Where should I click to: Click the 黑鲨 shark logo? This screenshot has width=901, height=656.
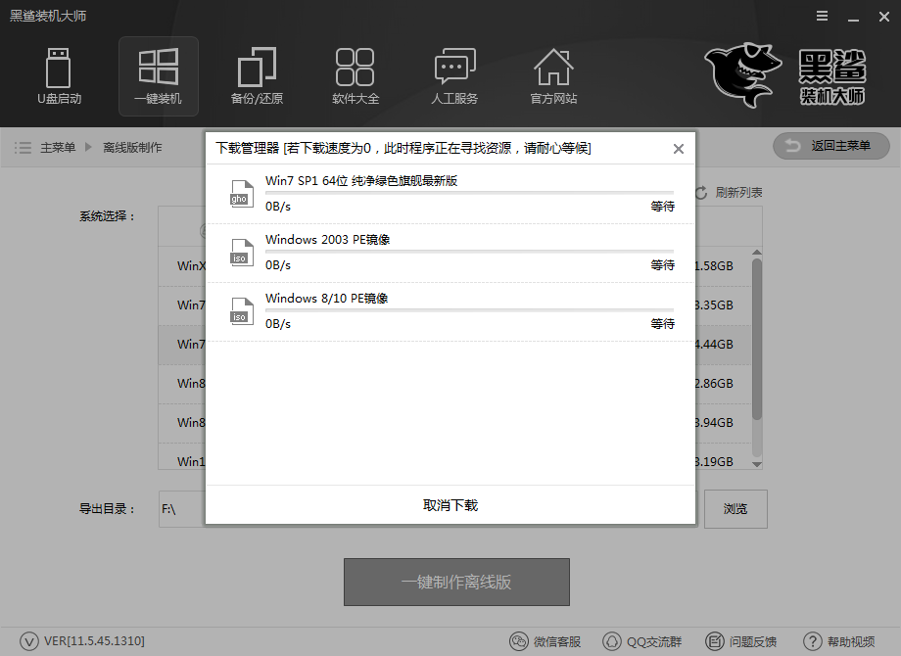(739, 76)
